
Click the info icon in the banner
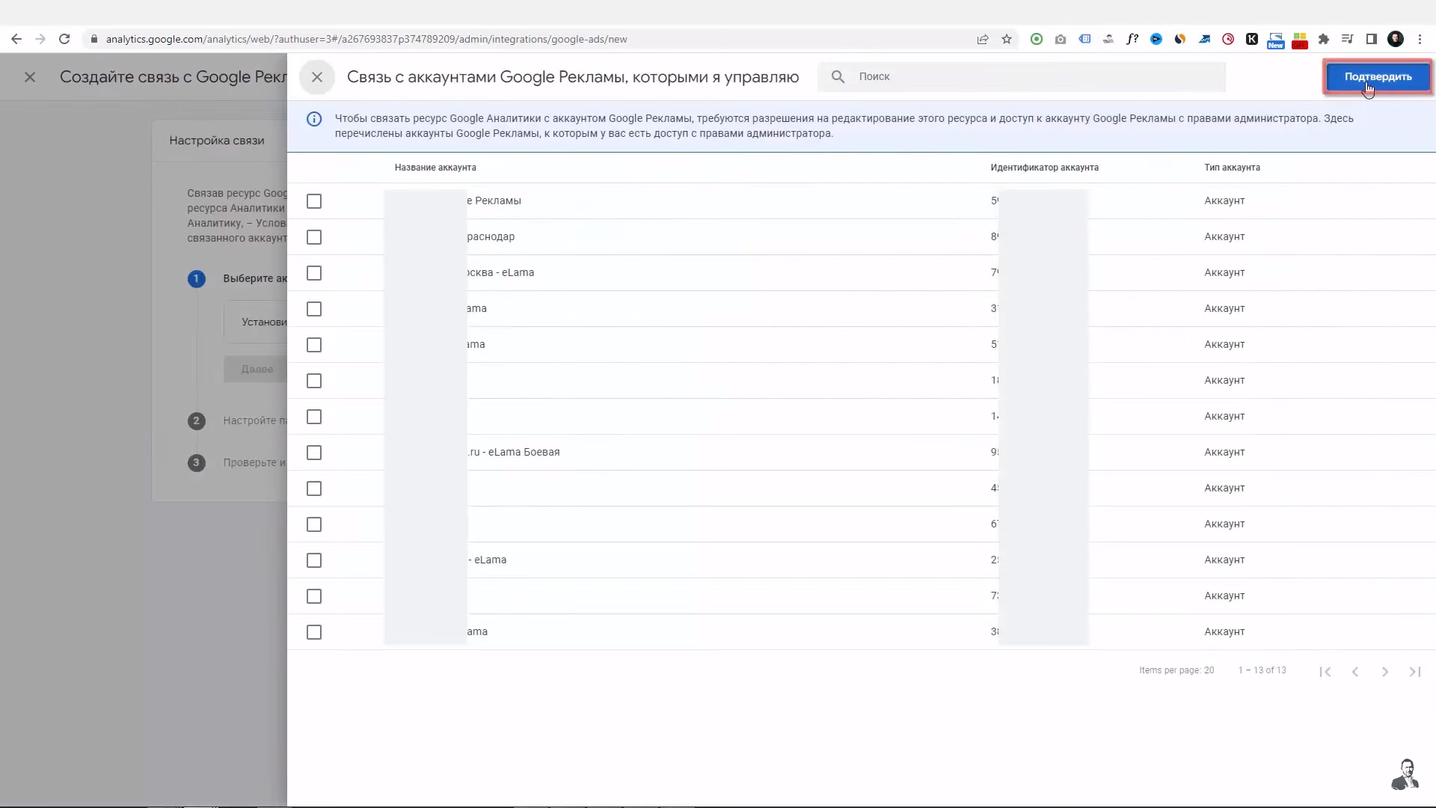(314, 119)
